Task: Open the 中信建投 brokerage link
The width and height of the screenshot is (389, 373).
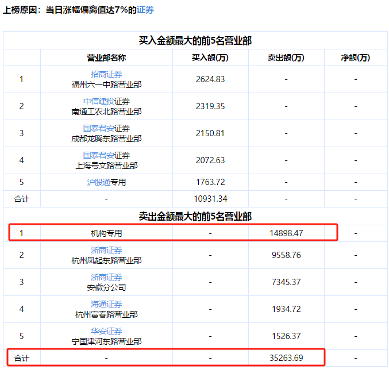Action: pyautogui.click(x=98, y=101)
